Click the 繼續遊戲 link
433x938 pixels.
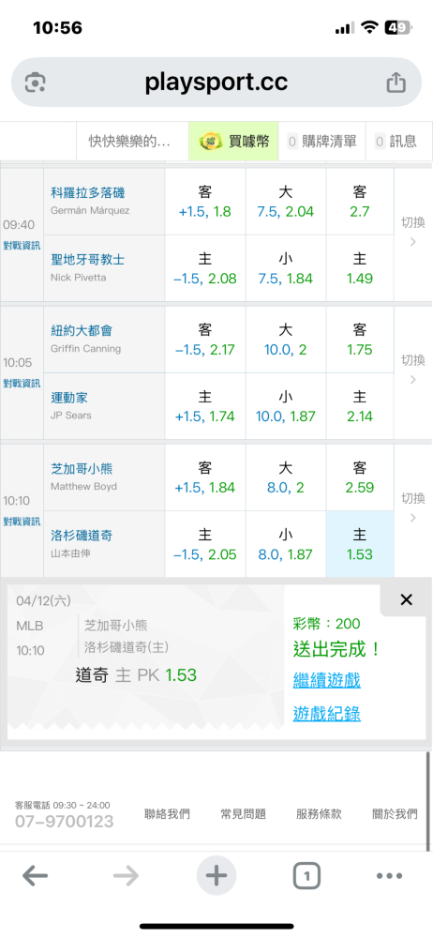pyautogui.click(x=326, y=679)
